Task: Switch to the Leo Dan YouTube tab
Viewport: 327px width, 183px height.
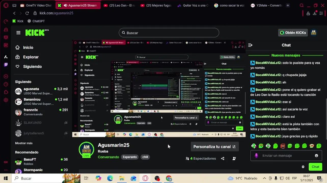Action: click(x=119, y=5)
